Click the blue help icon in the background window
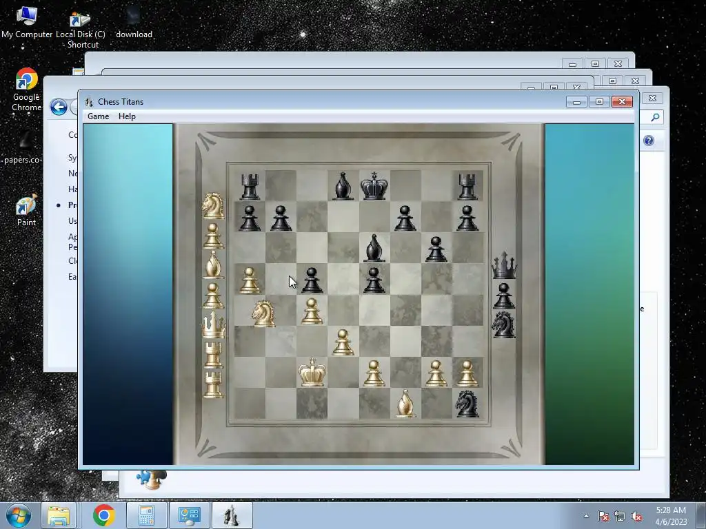Image resolution: width=706 pixels, height=529 pixels. 648,141
